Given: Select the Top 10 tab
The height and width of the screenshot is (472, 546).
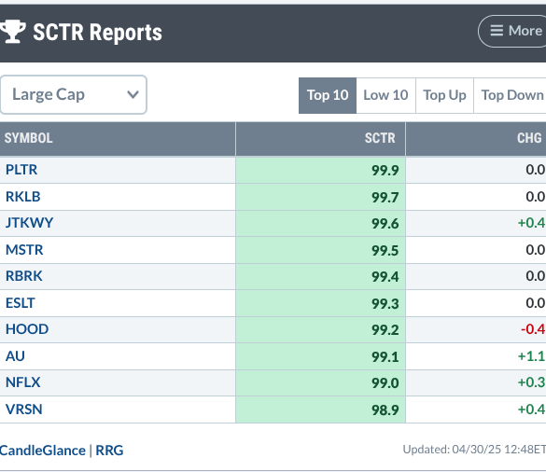Looking at the screenshot, I should (x=328, y=95).
